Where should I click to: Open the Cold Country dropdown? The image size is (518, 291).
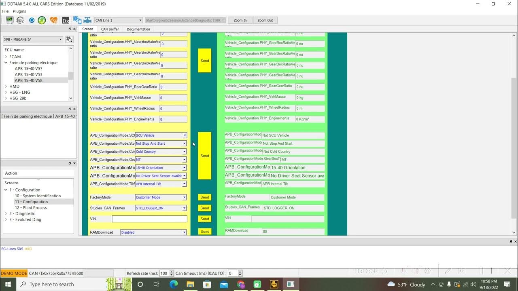(161, 152)
